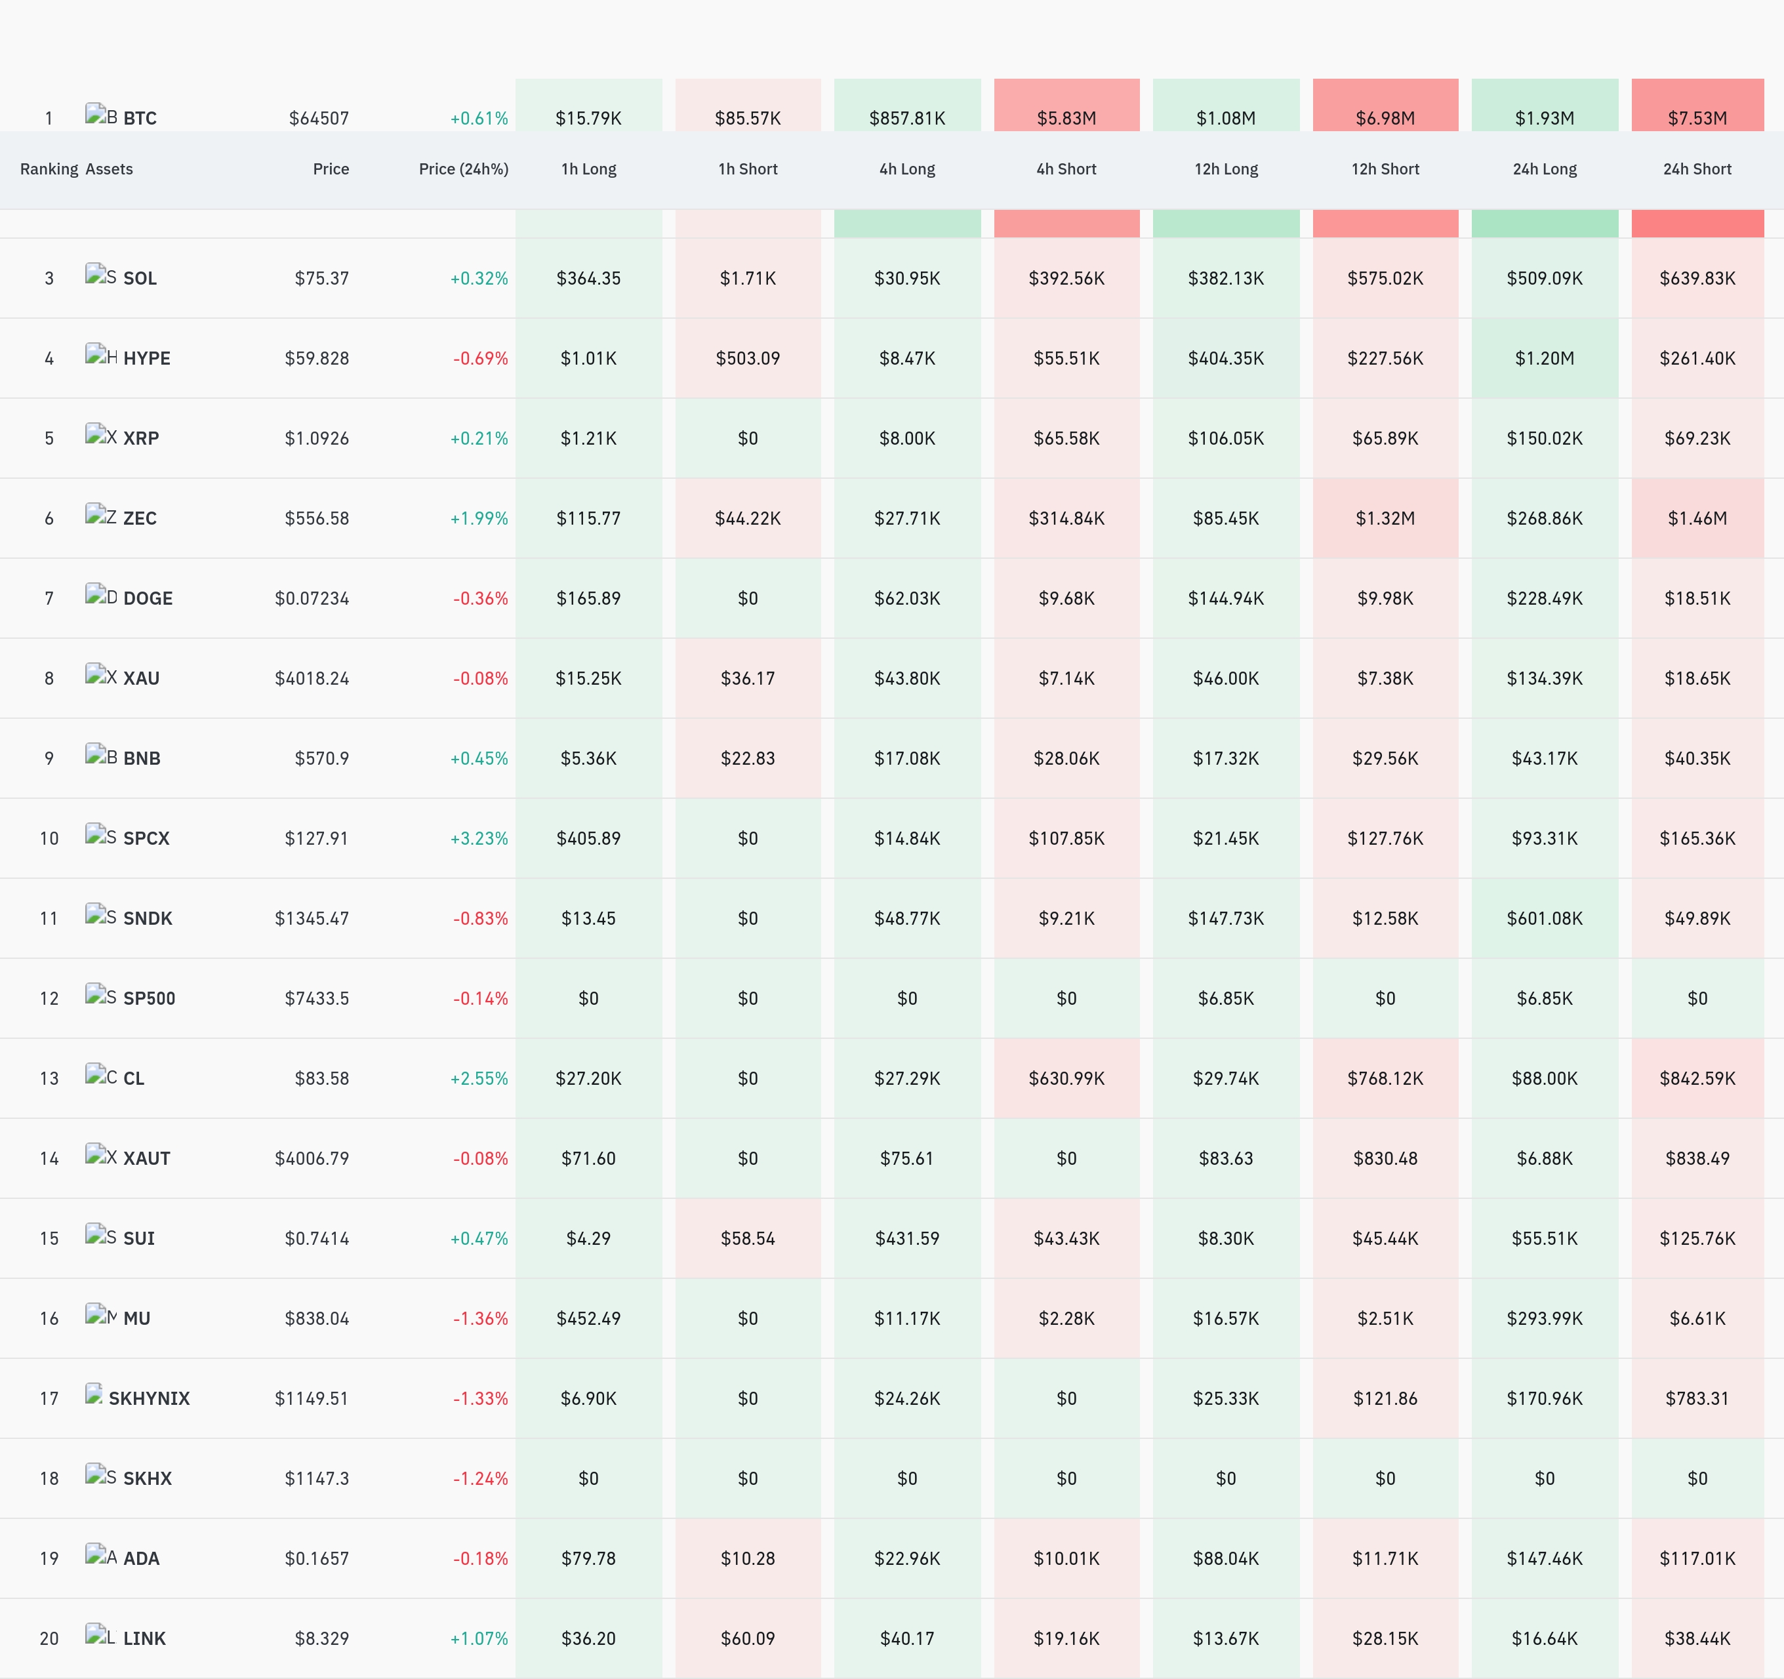Sort by the 24h Short column header

[x=1697, y=170]
